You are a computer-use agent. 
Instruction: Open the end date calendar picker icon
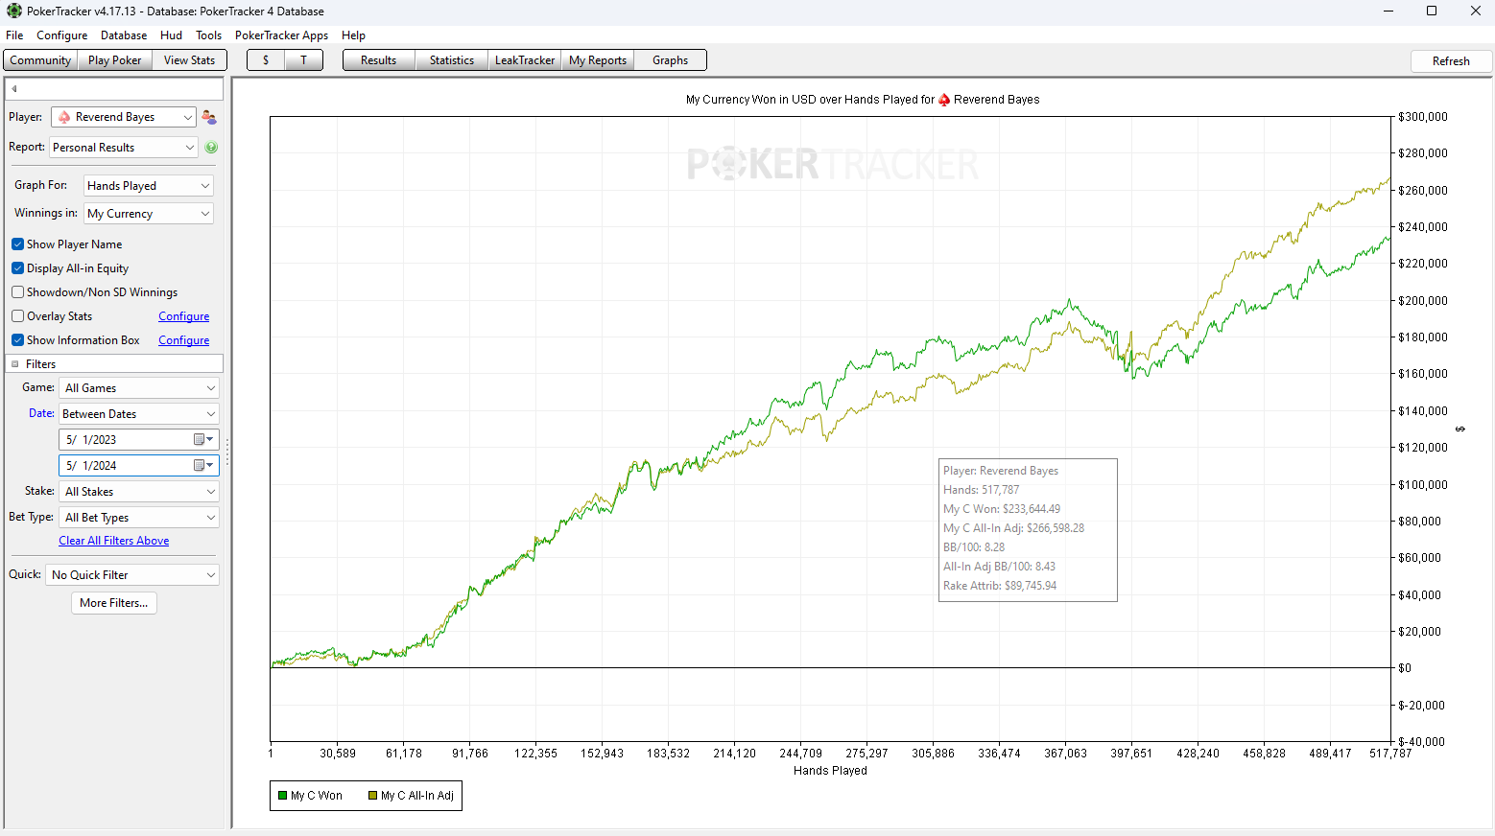pos(200,465)
